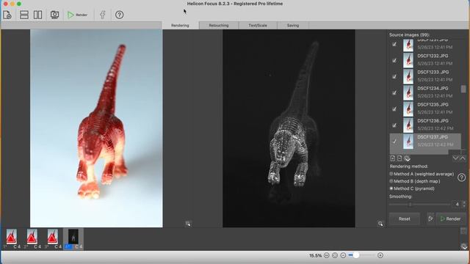Click the 15.5% zoom level readout
This screenshot has width=470, height=264.
pyautogui.click(x=315, y=256)
